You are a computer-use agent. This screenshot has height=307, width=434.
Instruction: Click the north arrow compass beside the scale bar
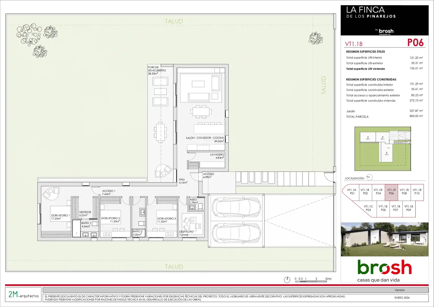(287, 280)
